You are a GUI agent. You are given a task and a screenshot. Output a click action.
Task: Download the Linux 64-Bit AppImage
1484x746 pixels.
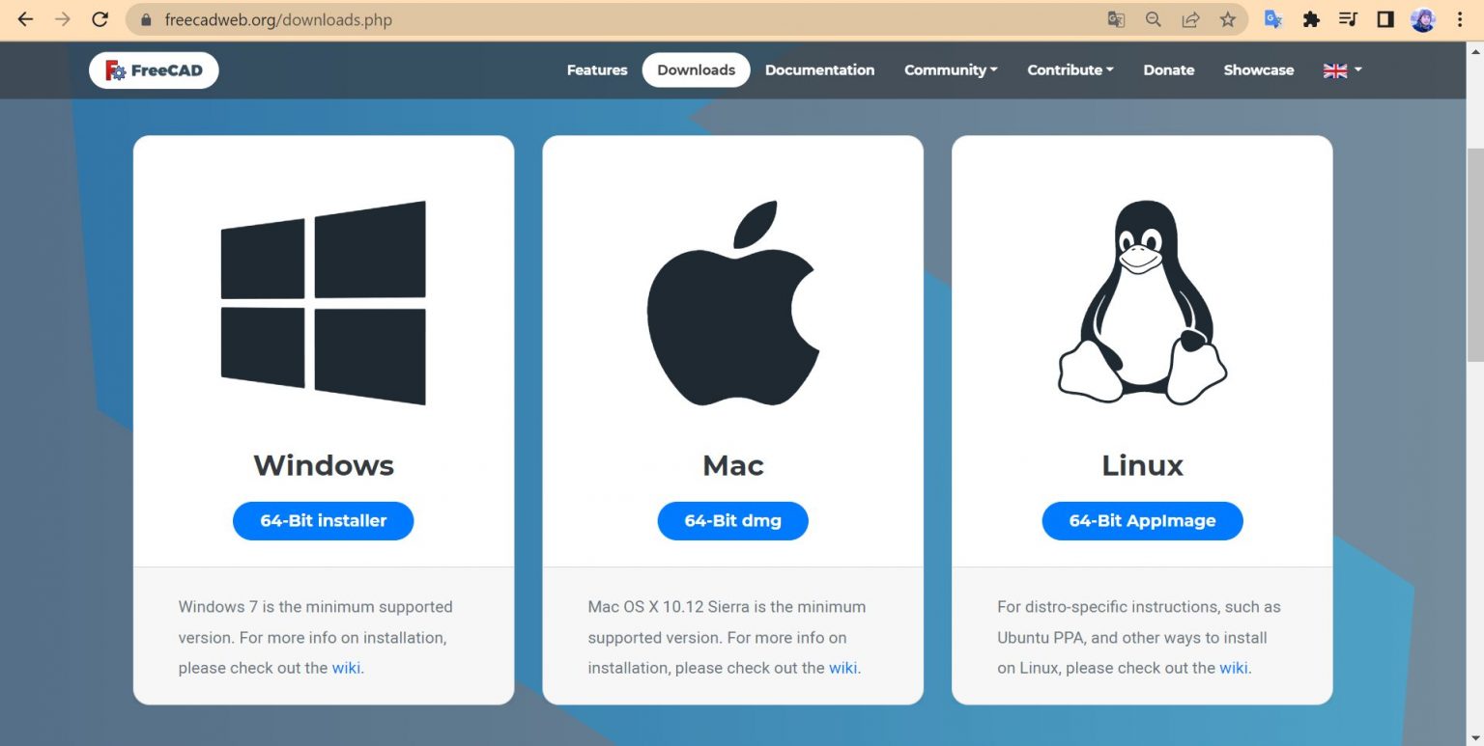coord(1142,521)
